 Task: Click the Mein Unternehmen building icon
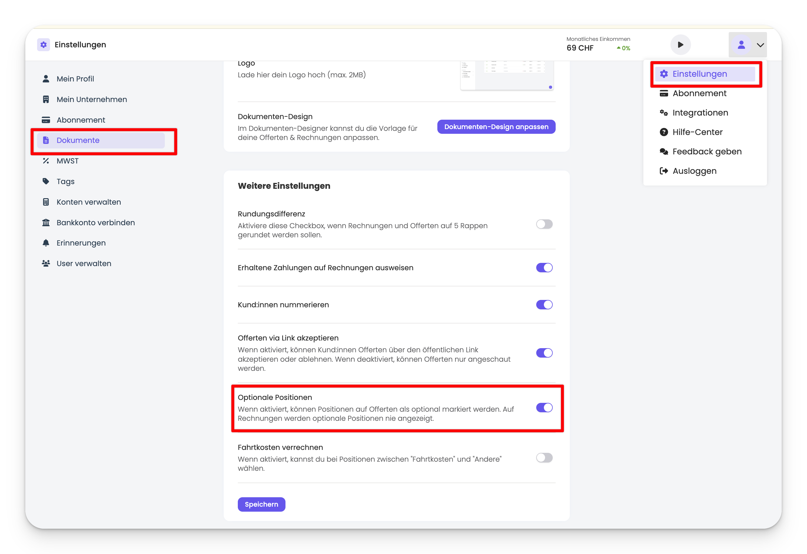click(46, 99)
